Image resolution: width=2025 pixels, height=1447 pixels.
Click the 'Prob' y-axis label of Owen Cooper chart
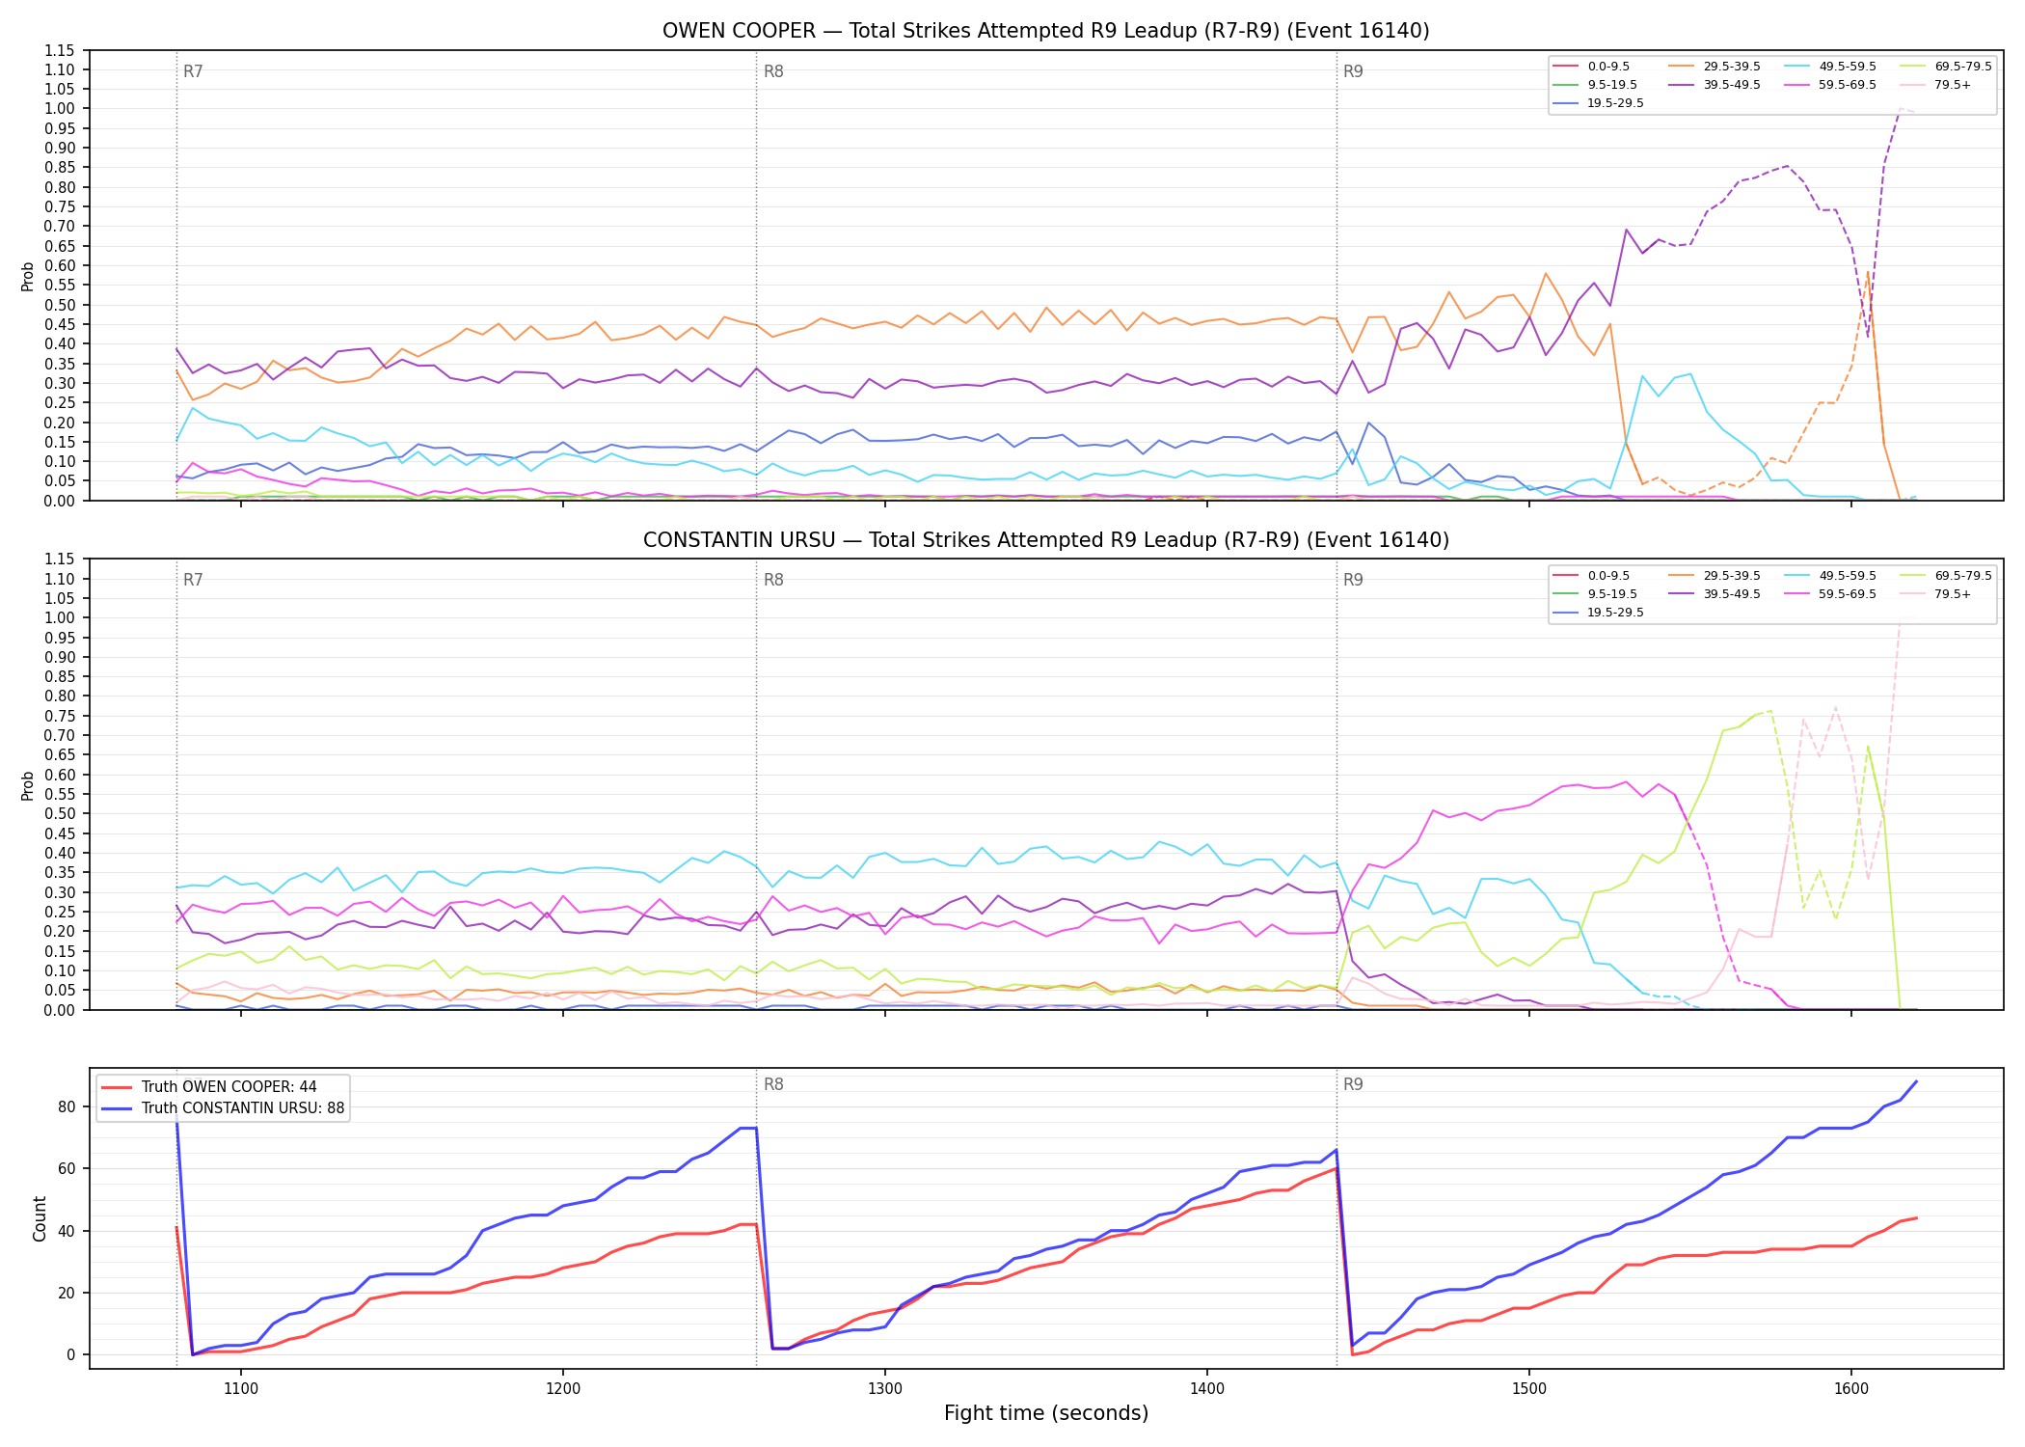[28, 276]
